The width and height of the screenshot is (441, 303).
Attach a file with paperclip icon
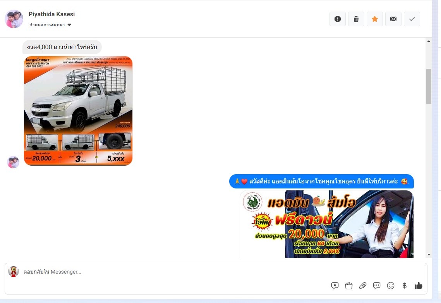pyautogui.click(x=362, y=286)
